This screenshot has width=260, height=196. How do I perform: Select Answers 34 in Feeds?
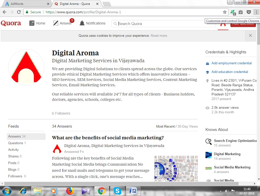(x=26, y=137)
